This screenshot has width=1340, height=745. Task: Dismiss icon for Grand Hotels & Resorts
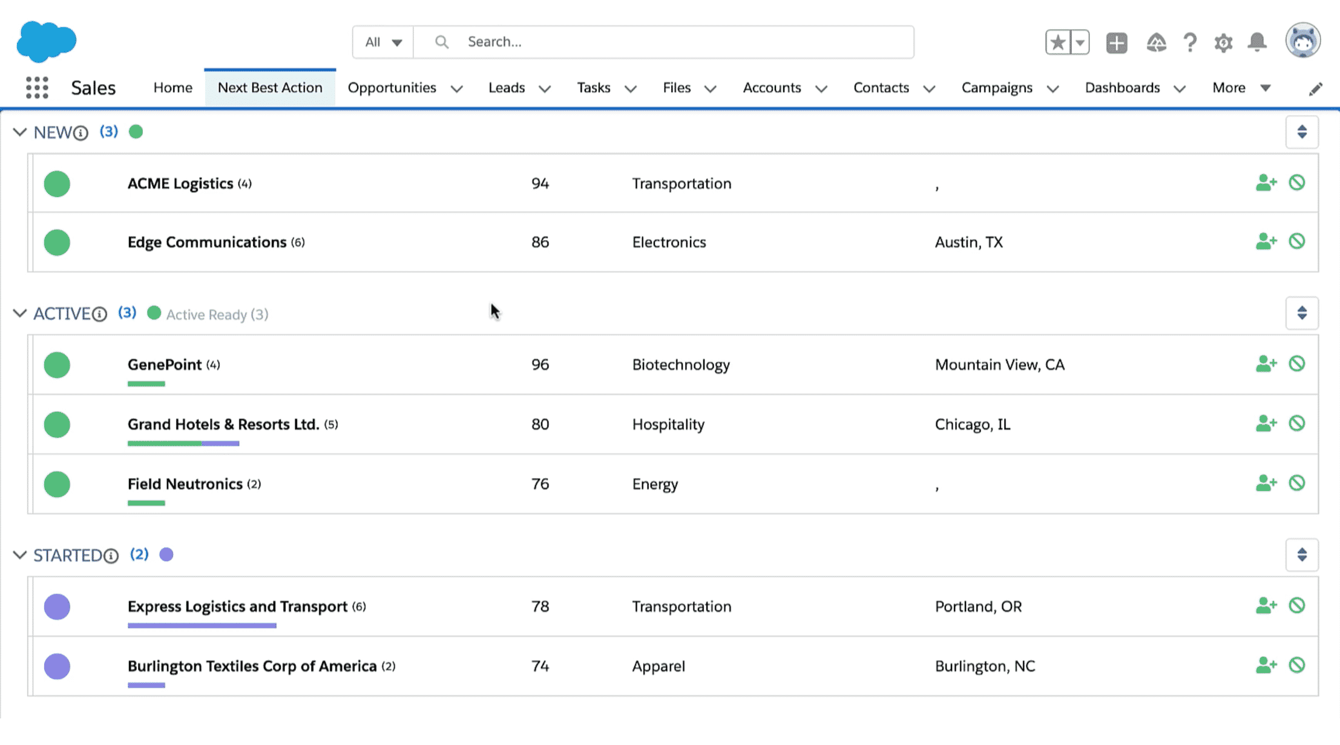pos(1296,423)
